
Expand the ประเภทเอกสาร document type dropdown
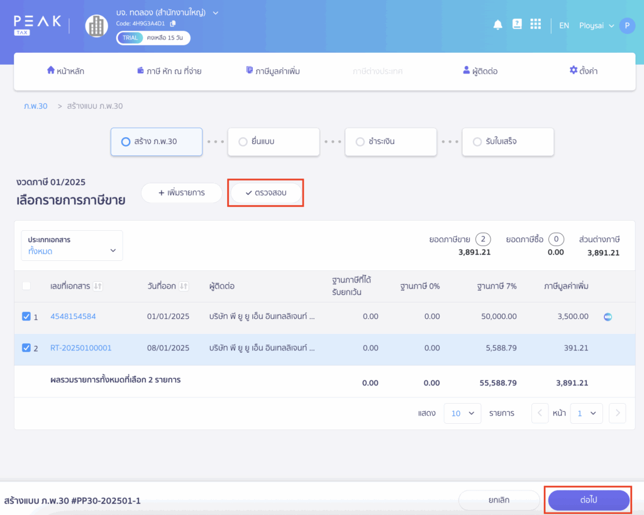(x=72, y=246)
